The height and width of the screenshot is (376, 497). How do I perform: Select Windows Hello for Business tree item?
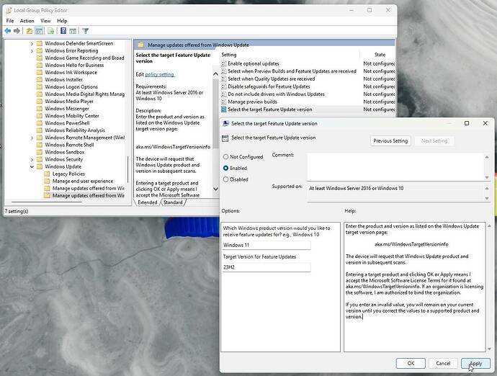tap(74, 65)
